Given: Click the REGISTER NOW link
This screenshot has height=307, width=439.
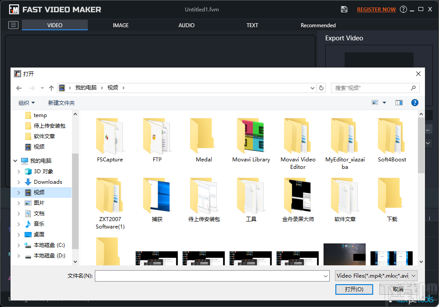Looking at the screenshot, I should (376, 9).
